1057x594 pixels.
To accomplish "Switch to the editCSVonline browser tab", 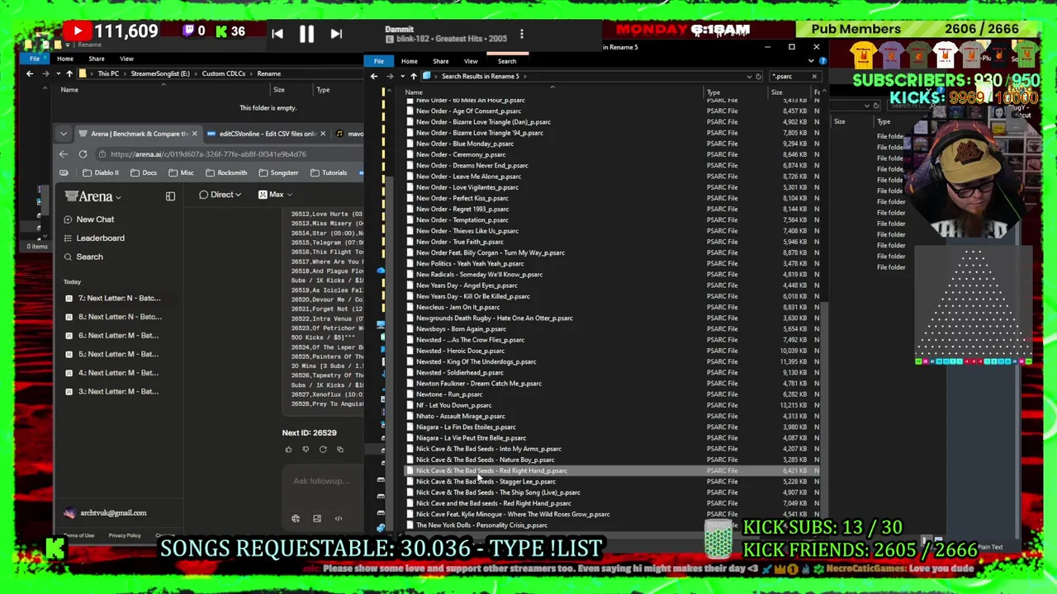I will click(x=261, y=134).
